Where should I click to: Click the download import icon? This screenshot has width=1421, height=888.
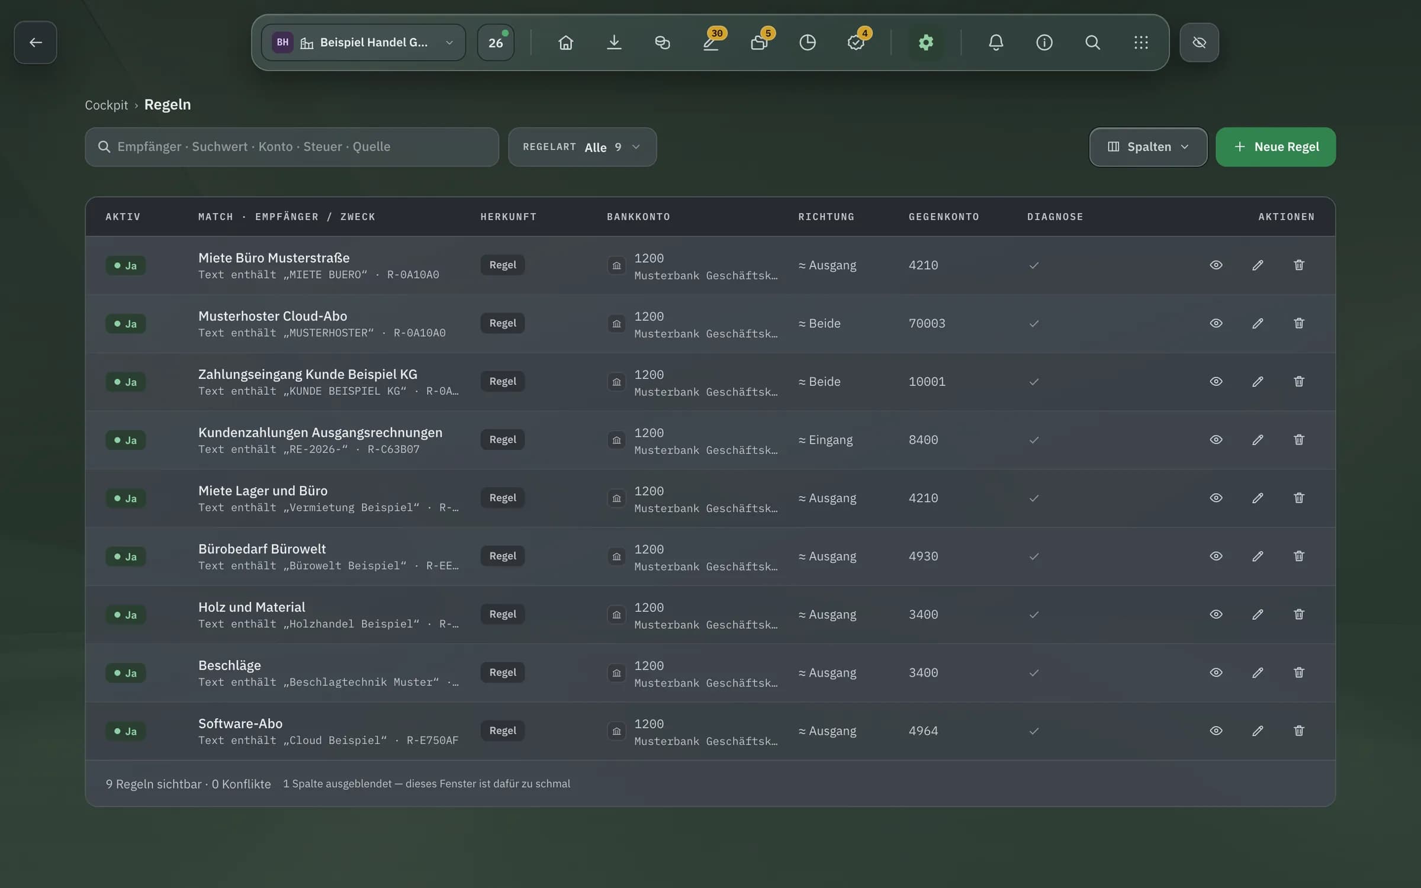pyautogui.click(x=614, y=43)
